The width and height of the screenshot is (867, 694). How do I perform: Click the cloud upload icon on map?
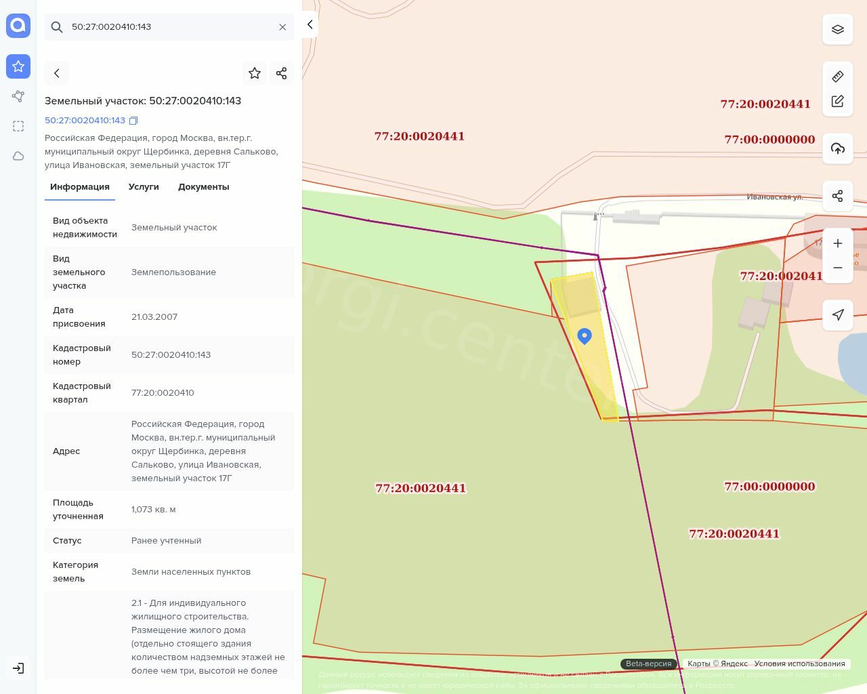tap(837, 148)
